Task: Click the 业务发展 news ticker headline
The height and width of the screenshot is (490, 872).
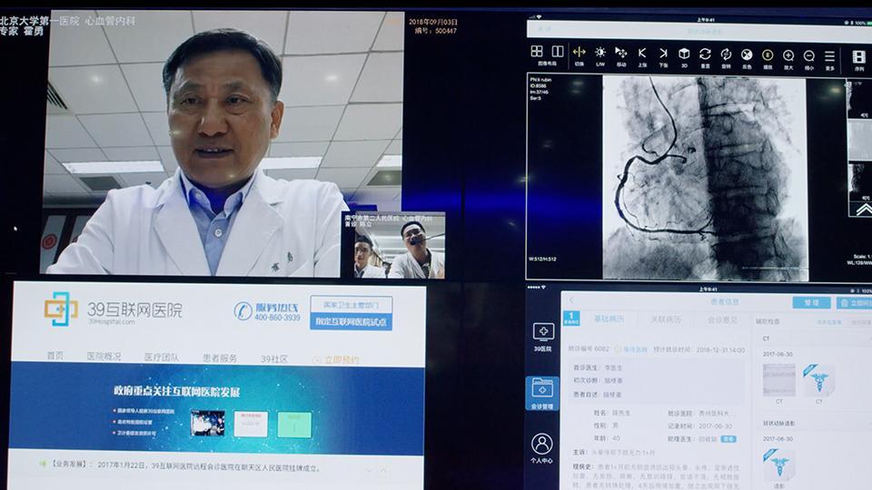Action: [186, 465]
